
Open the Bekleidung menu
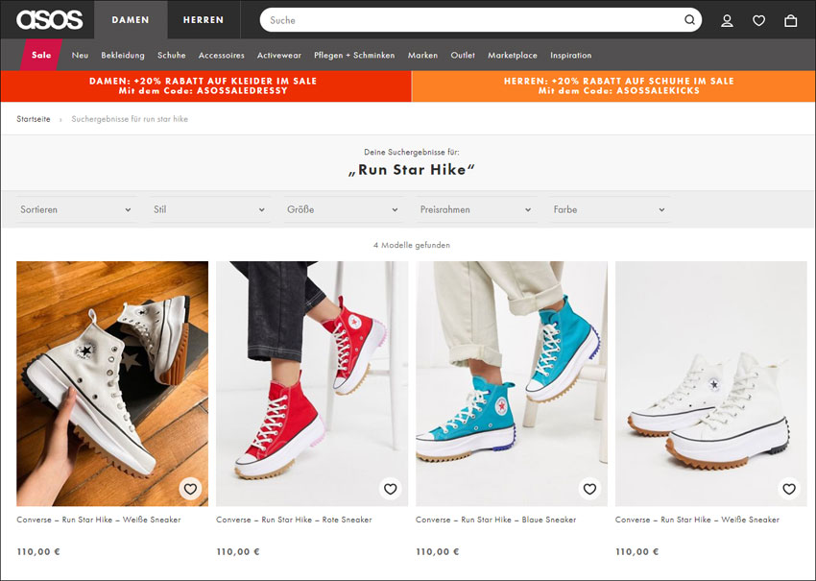pyautogui.click(x=123, y=55)
